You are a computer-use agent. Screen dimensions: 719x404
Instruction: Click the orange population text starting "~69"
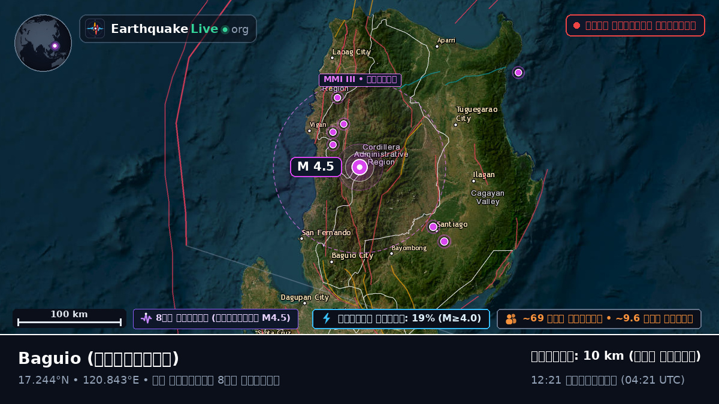pyautogui.click(x=608, y=318)
